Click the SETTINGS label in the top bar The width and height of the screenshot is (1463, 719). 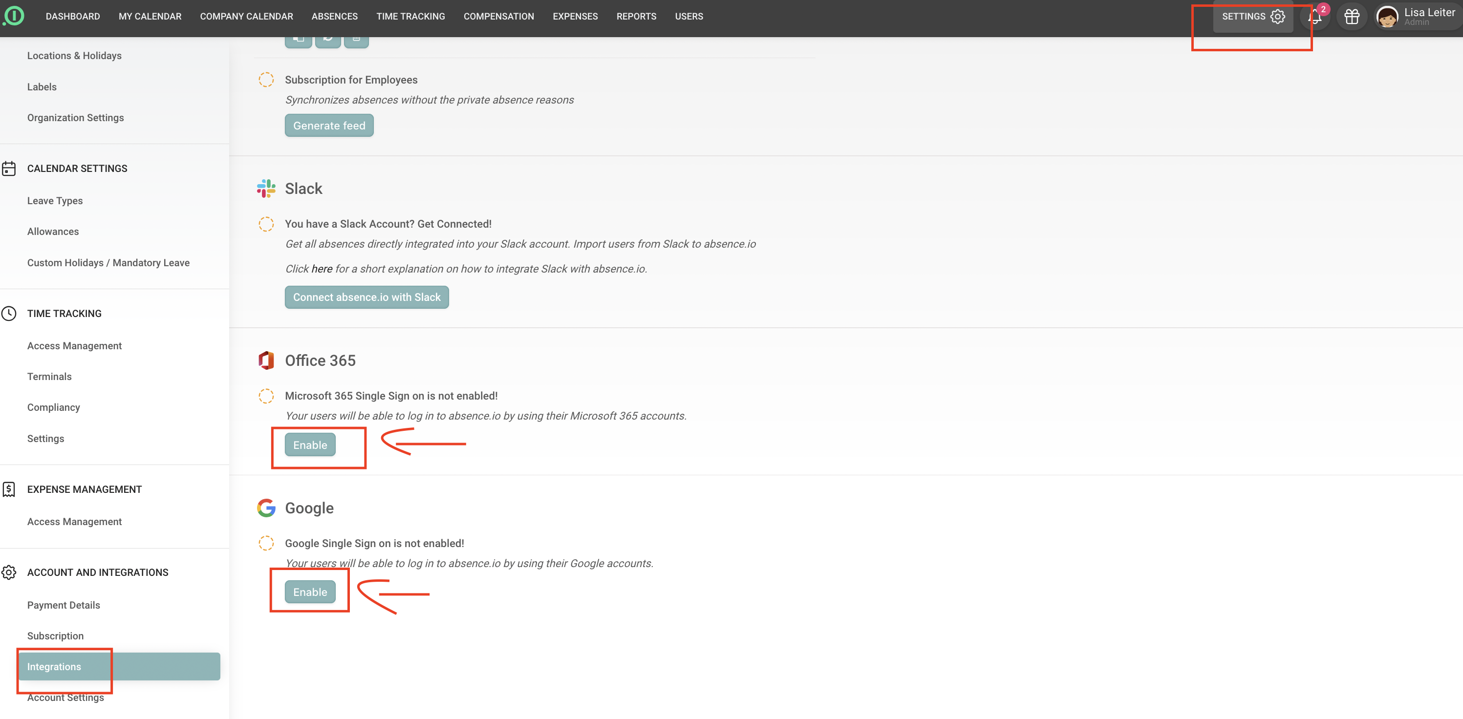coord(1243,17)
